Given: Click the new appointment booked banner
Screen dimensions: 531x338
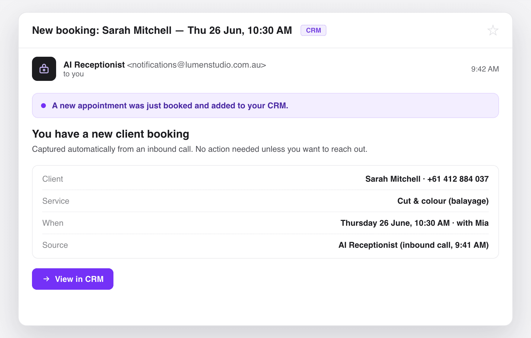Looking at the screenshot, I should (265, 106).
